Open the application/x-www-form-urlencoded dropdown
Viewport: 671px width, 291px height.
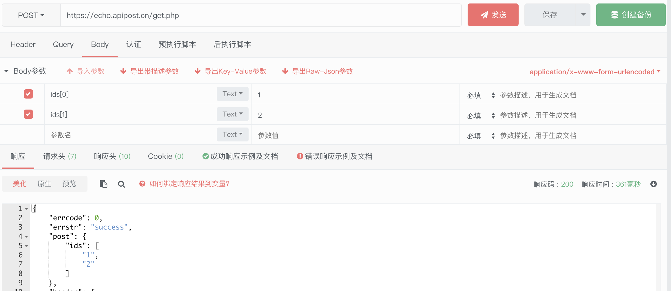coord(595,72)
